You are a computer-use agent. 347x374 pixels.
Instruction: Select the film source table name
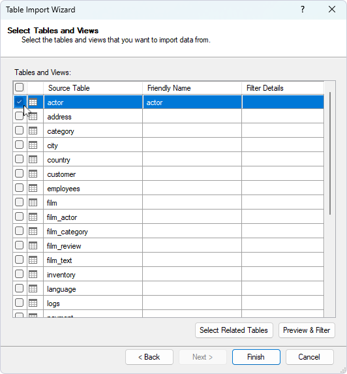pyautogui.click(x=52, y=203)
